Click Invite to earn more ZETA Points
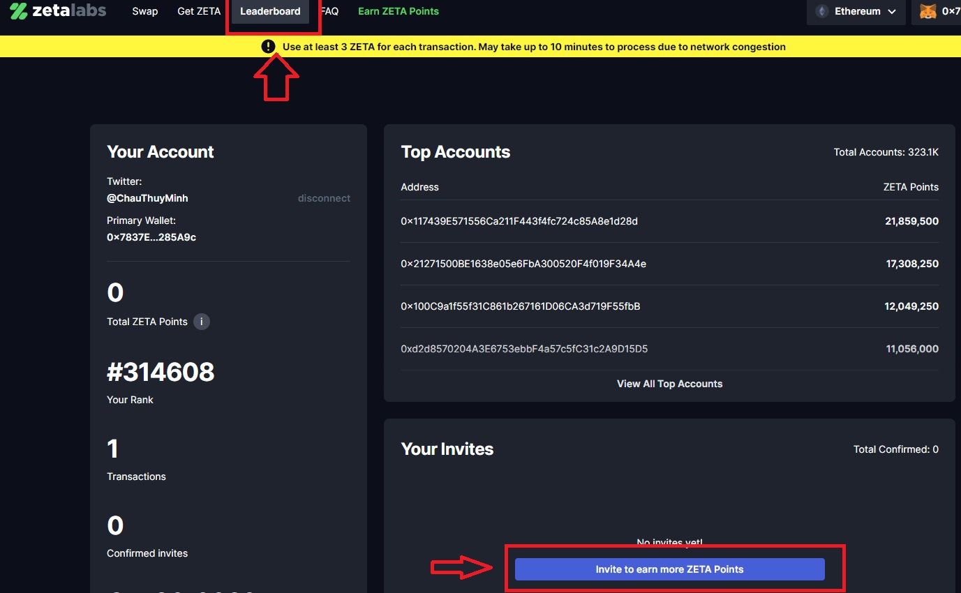The image size is (961, 593). tap(670, 569)
